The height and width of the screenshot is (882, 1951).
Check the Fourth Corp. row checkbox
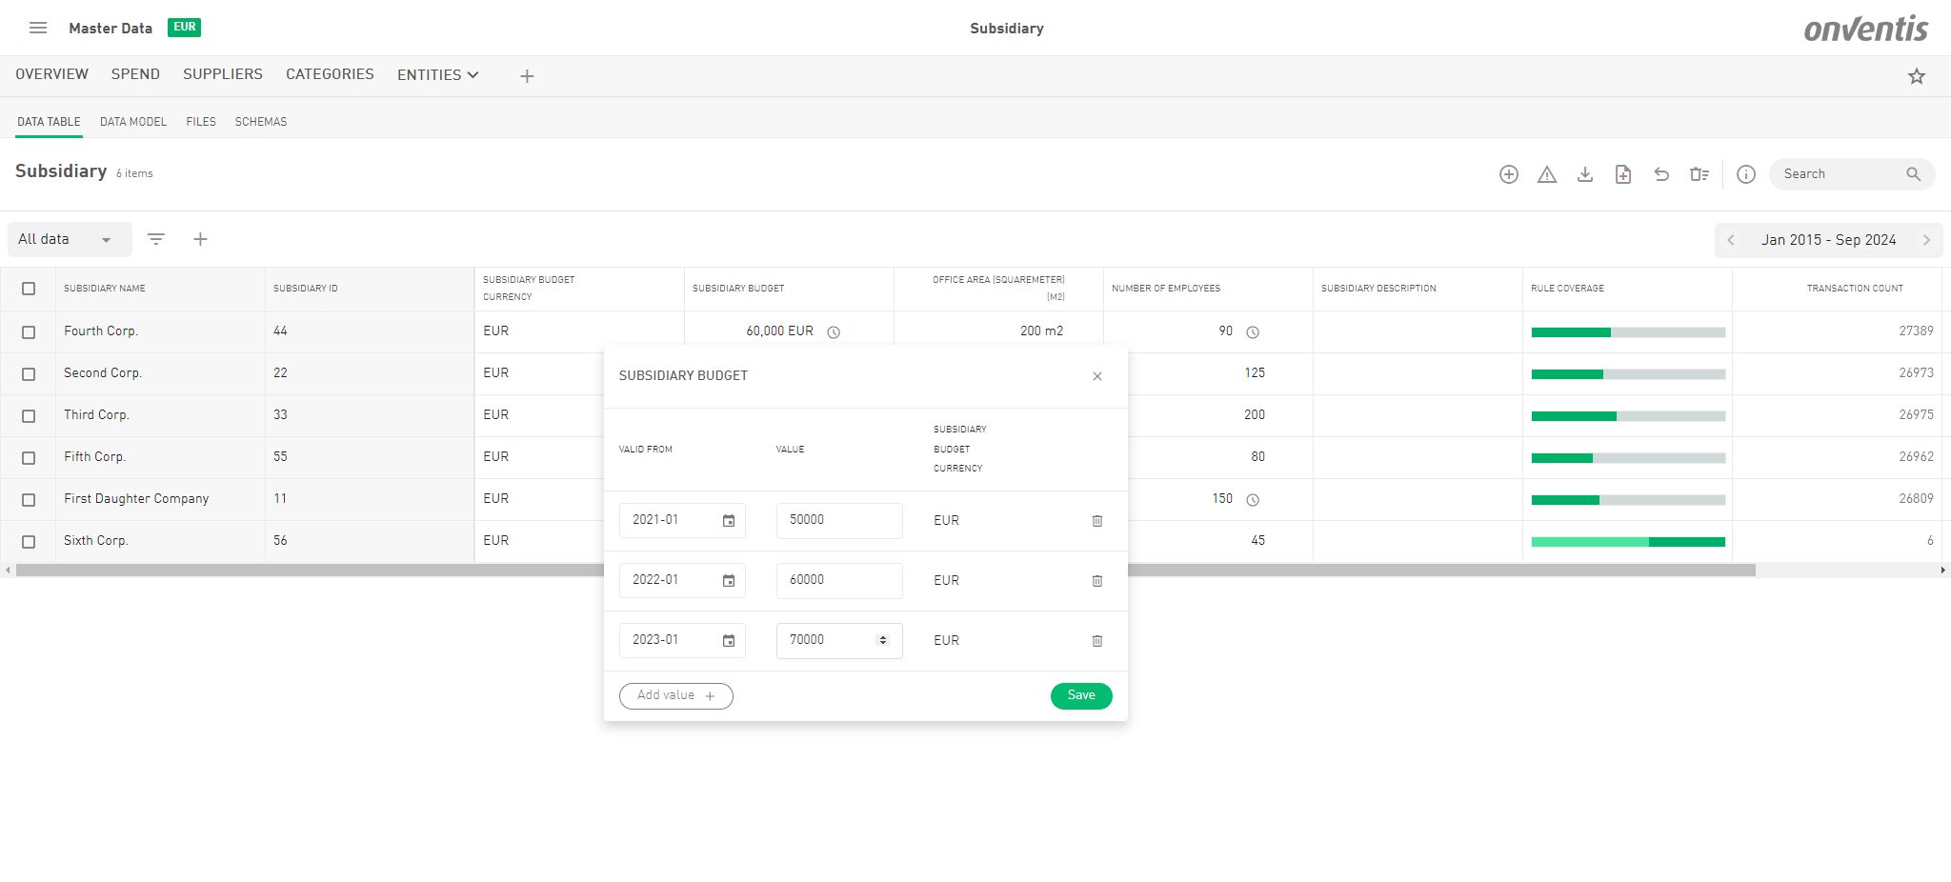point(29,332)
